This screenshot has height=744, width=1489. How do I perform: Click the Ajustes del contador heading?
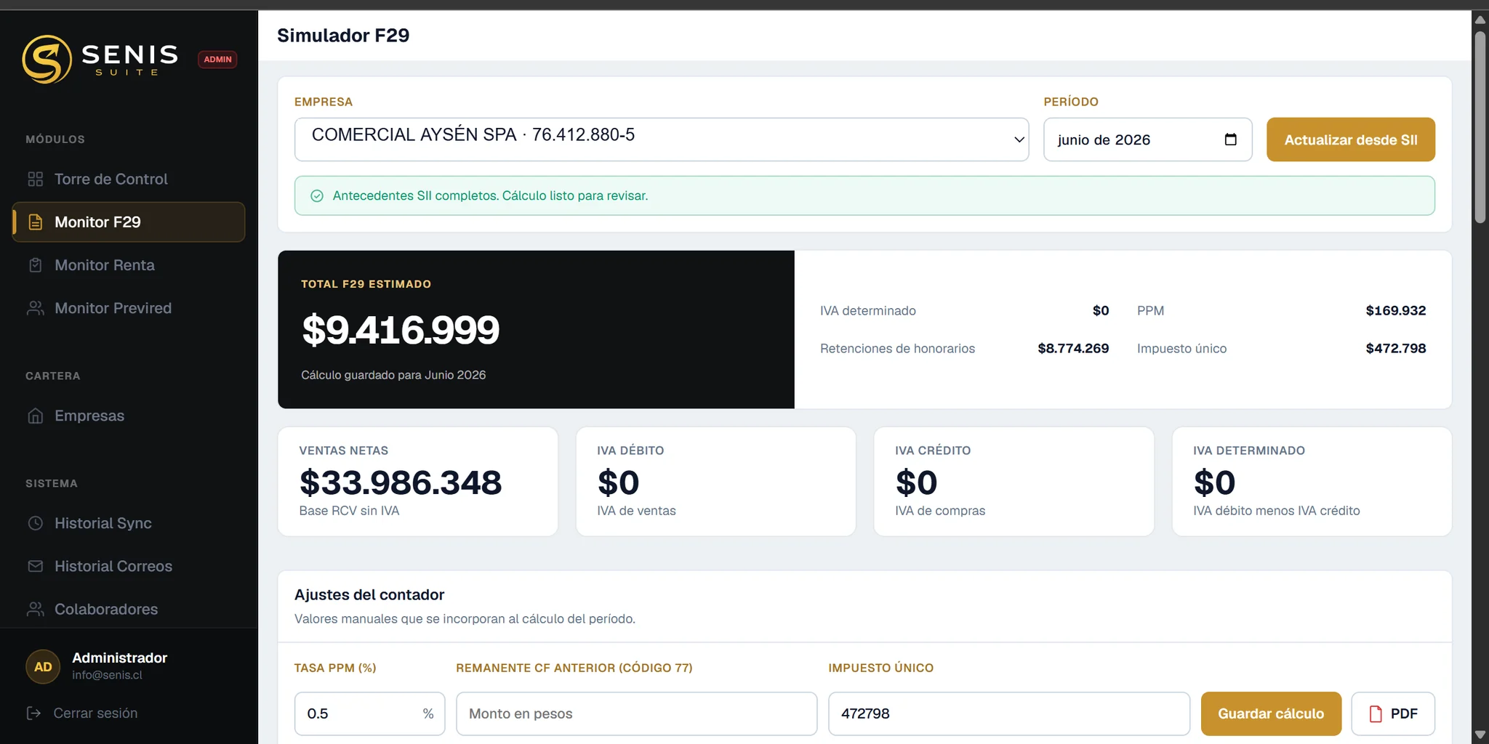point(369,594)
